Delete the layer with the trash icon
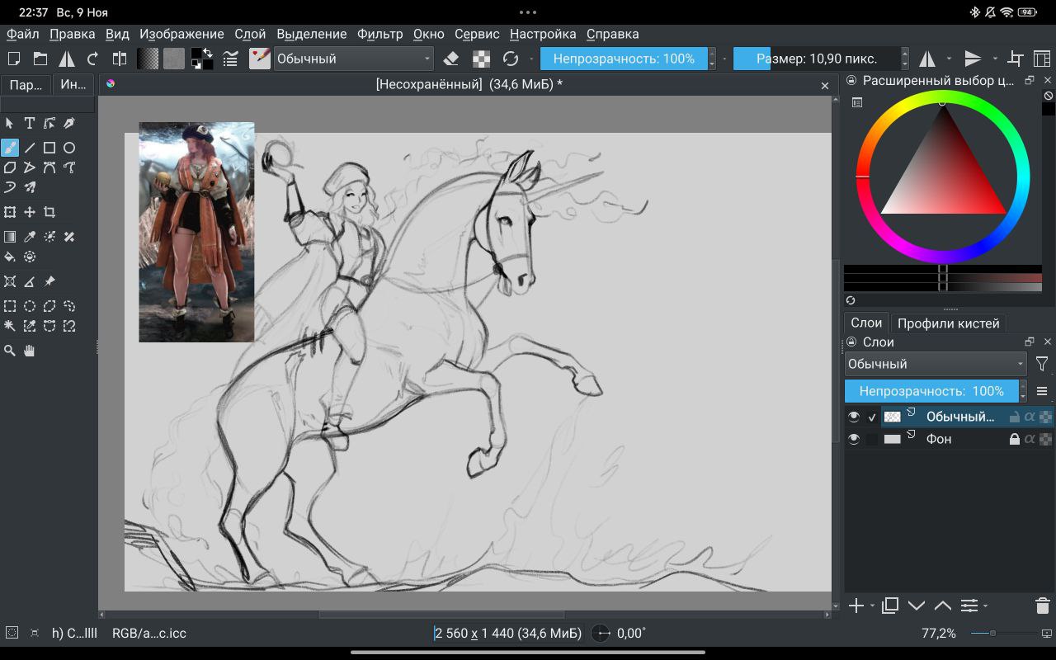 (1042, 606)
